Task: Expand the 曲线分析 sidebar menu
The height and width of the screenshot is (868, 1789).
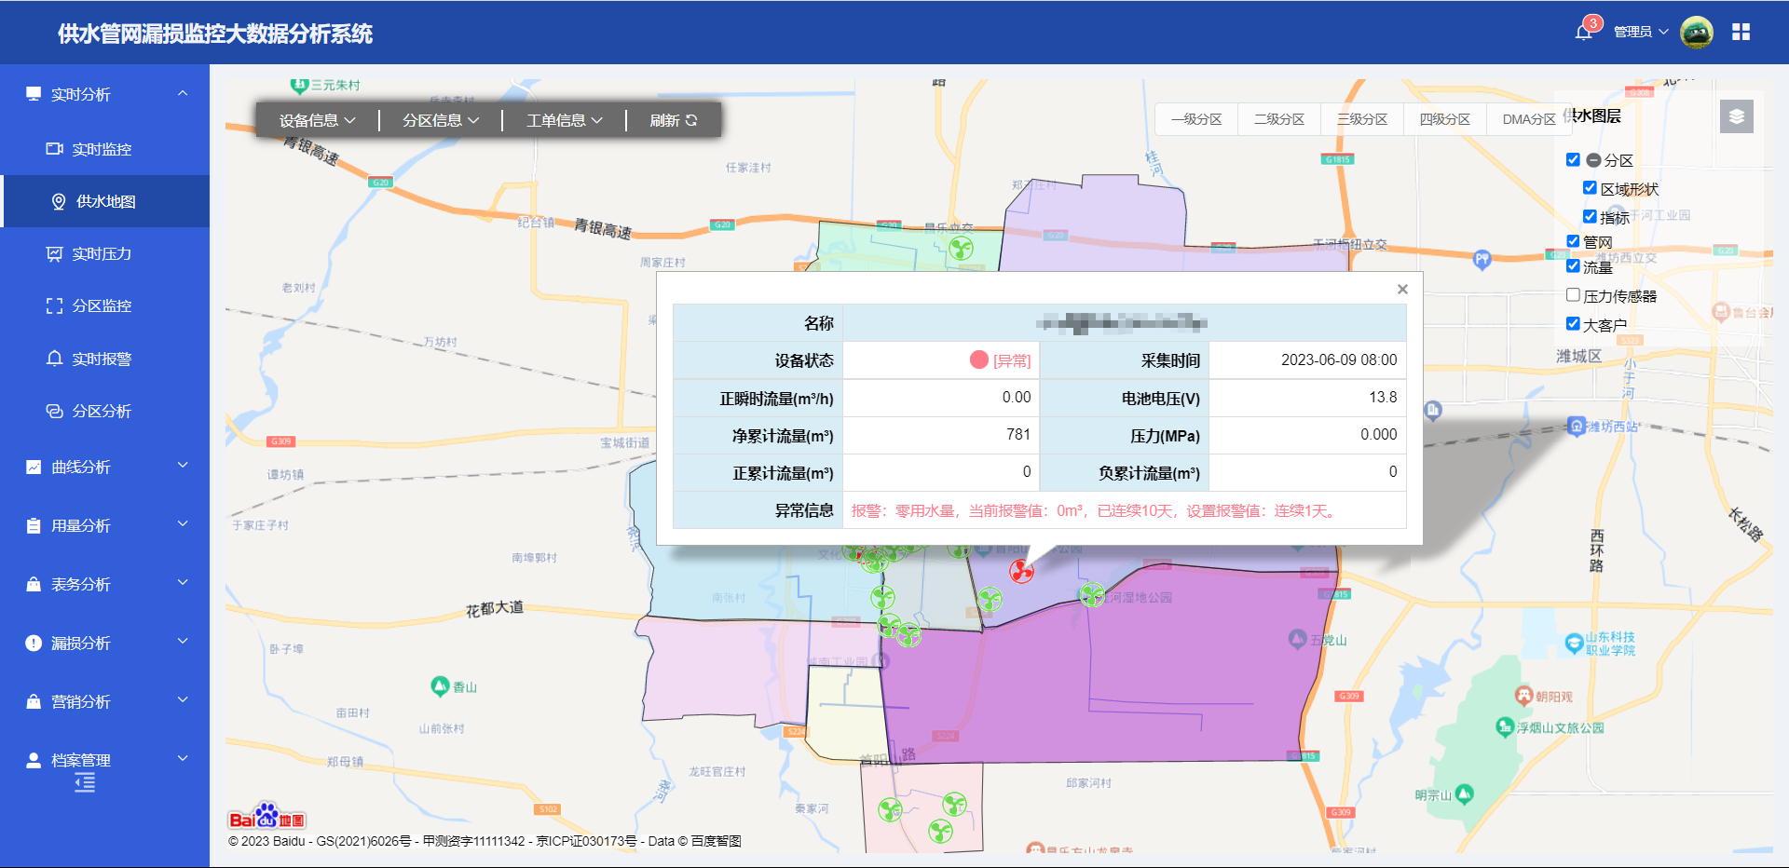Action: (105, 467)
